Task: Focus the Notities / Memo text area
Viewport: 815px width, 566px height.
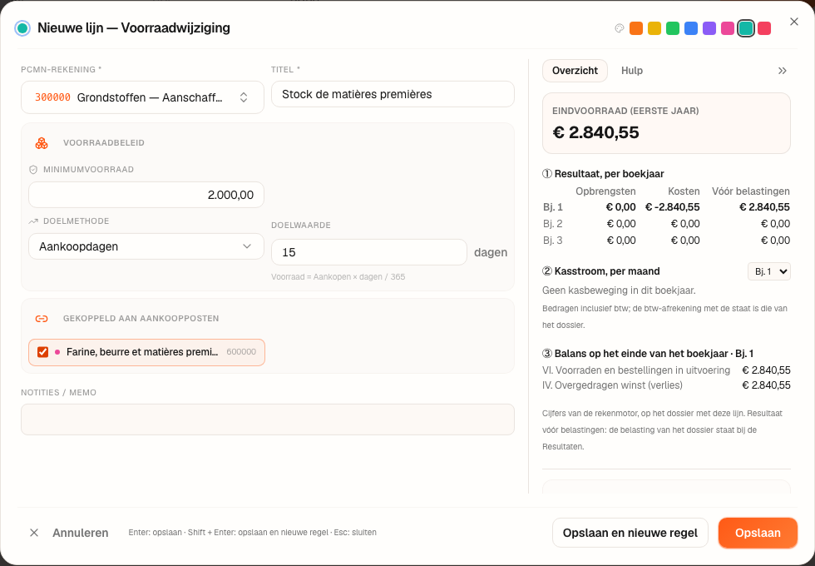Action: 268,420
